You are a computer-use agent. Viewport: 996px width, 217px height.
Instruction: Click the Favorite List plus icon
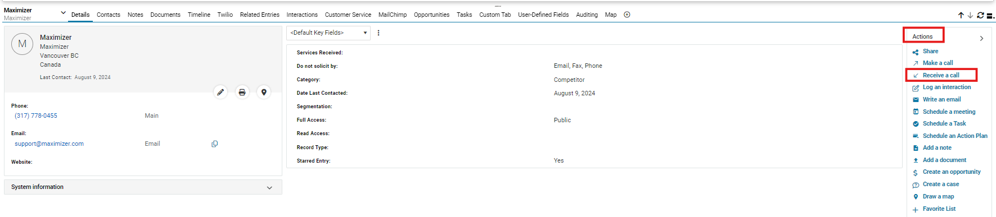click(916, 210)
